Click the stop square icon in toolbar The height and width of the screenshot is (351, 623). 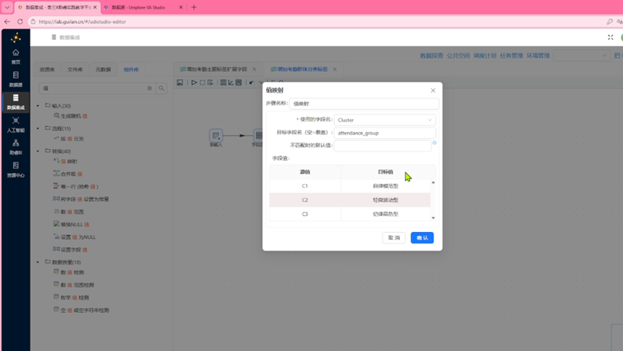[202, 83]
